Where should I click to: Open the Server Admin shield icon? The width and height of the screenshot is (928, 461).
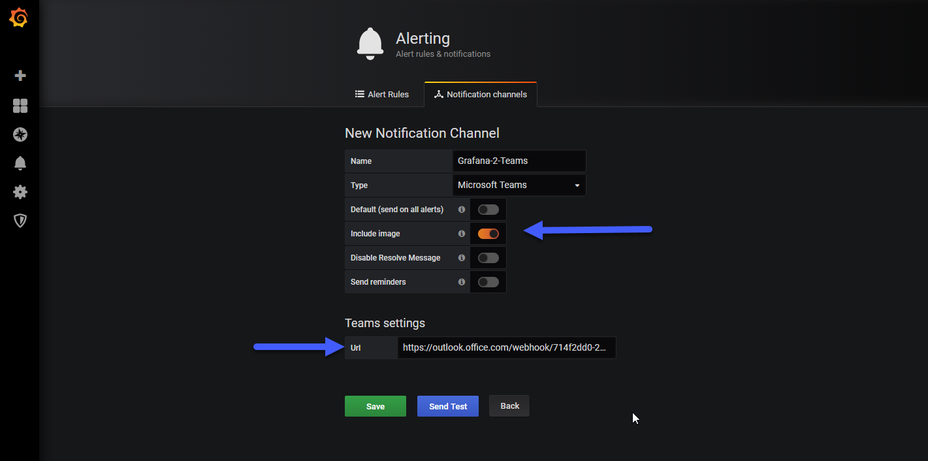[20, 221]
